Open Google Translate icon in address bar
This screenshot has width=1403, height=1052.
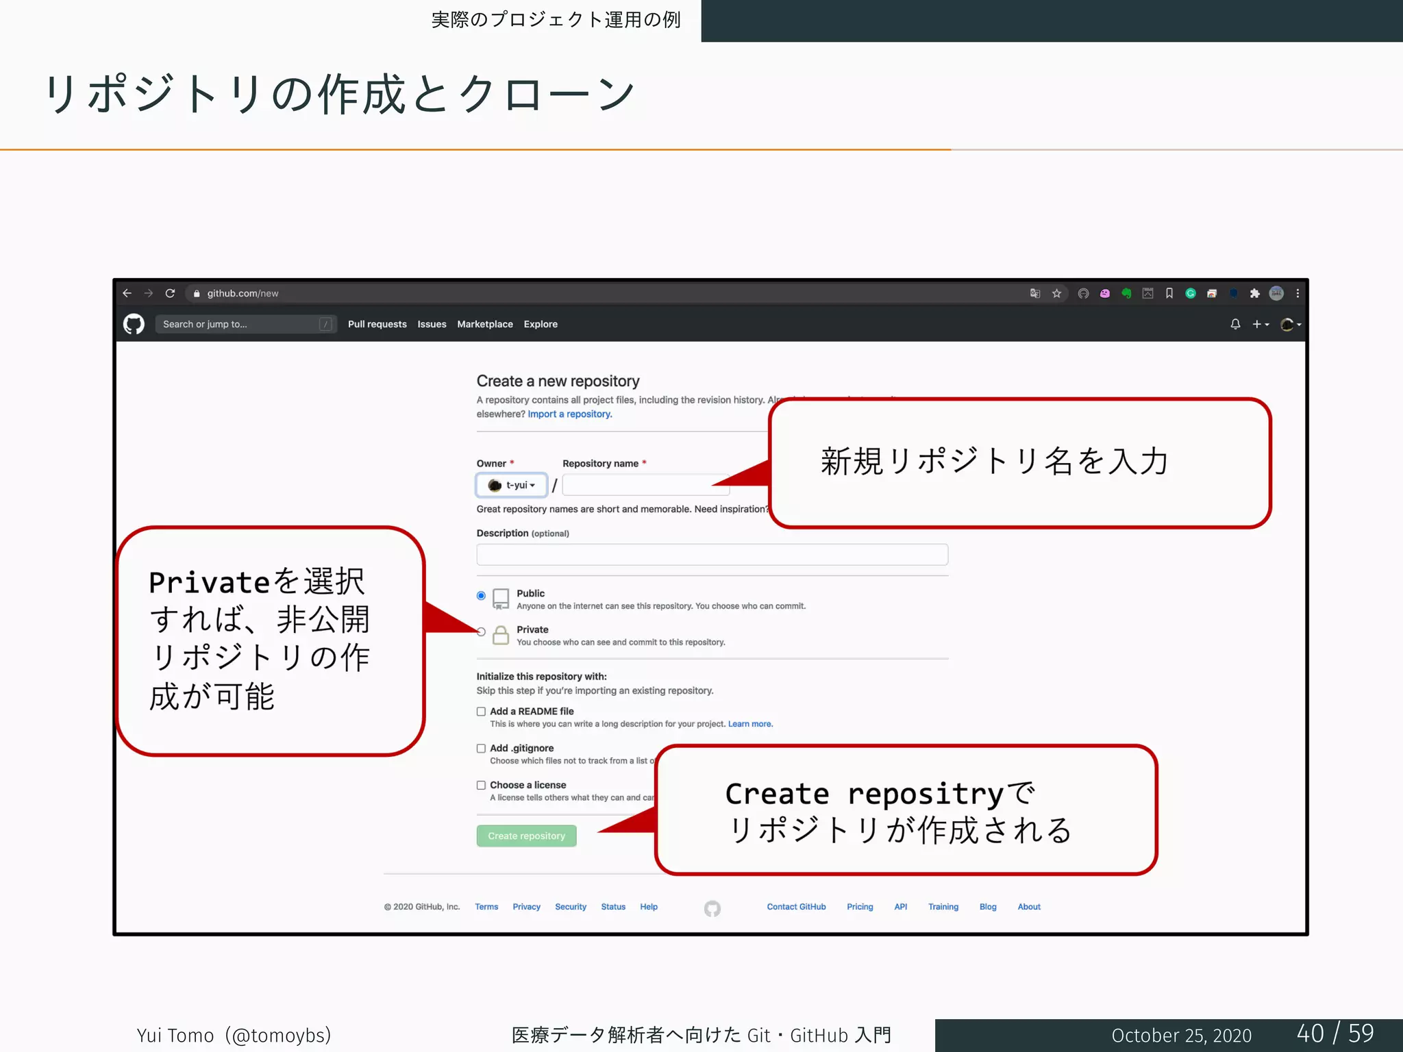pos(1035,293)
